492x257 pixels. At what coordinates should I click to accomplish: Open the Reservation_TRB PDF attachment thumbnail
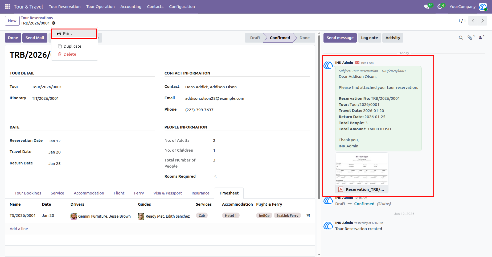pos(362,173)
